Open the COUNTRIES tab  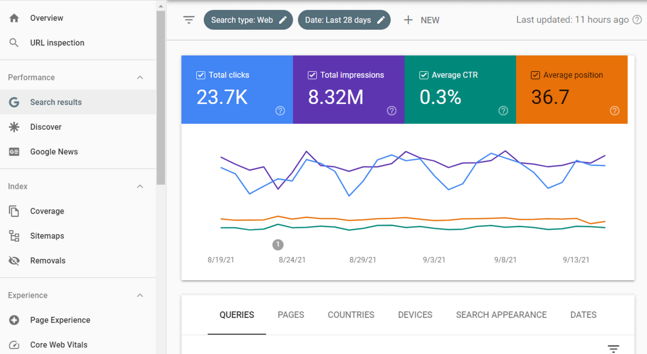click(351, 315)
